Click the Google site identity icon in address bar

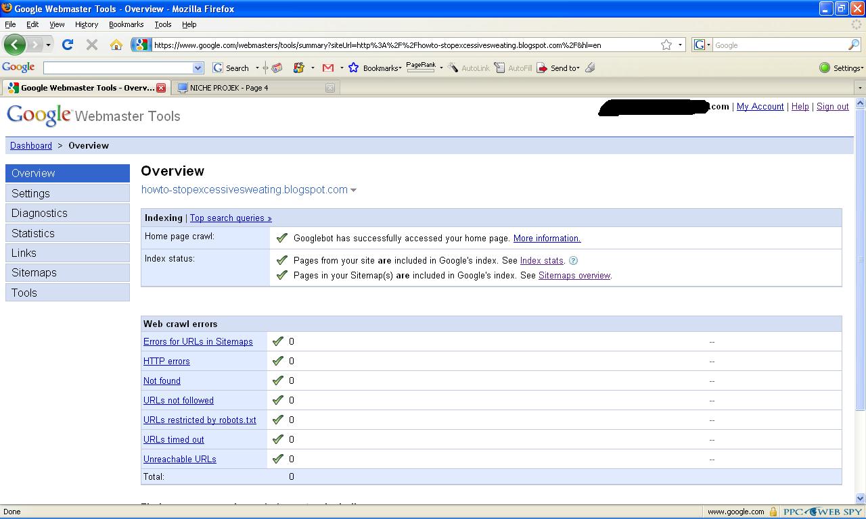141,45
